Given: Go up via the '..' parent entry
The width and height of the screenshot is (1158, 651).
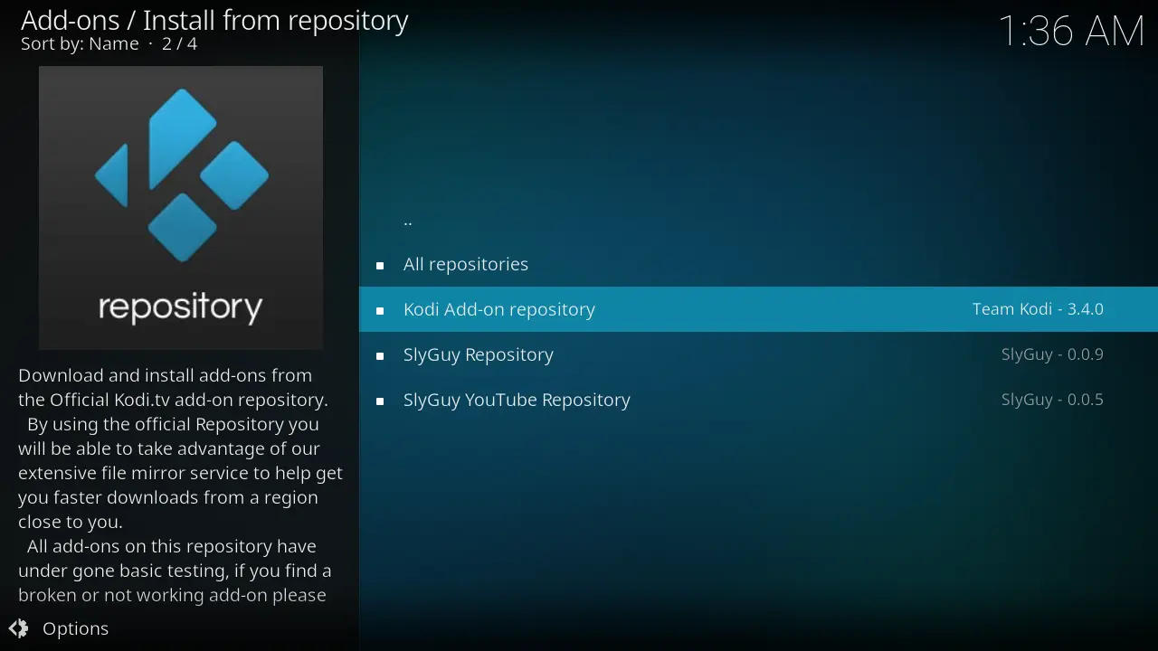Looking at the screenshot, I should [758, 219].
